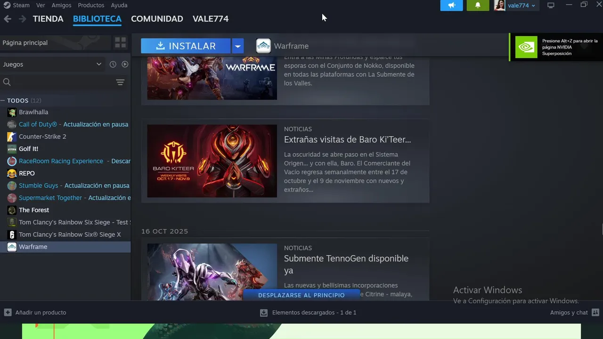This screenshot has width=603, height=339.
Task: Click the vale774 profile avatar
Action: pos(499,5)
